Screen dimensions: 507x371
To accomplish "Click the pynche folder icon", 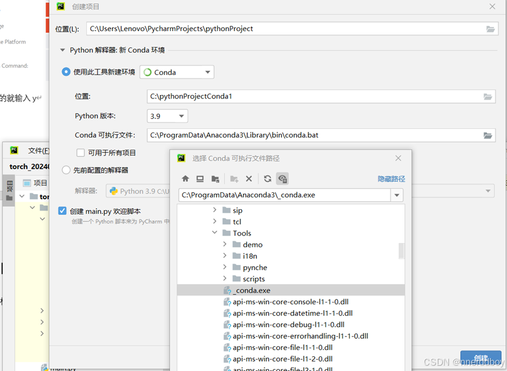I will [237, 267].
